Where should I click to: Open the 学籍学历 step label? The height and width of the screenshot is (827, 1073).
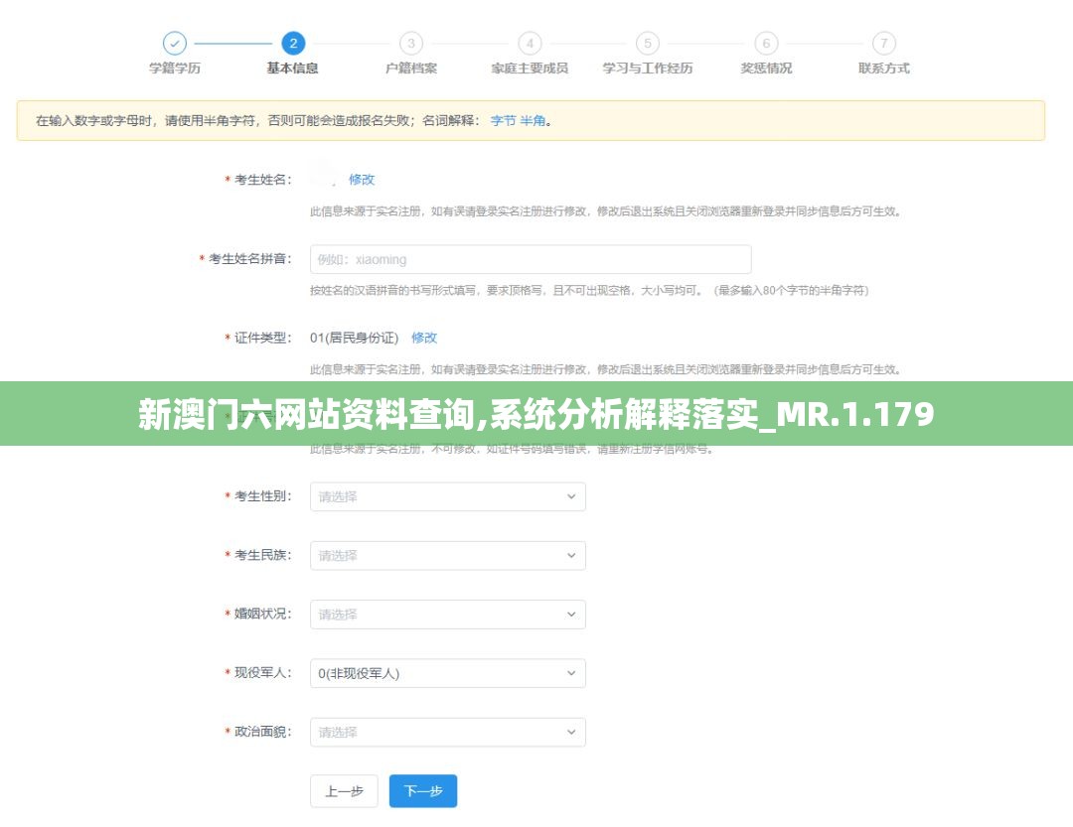click(175, 69)
